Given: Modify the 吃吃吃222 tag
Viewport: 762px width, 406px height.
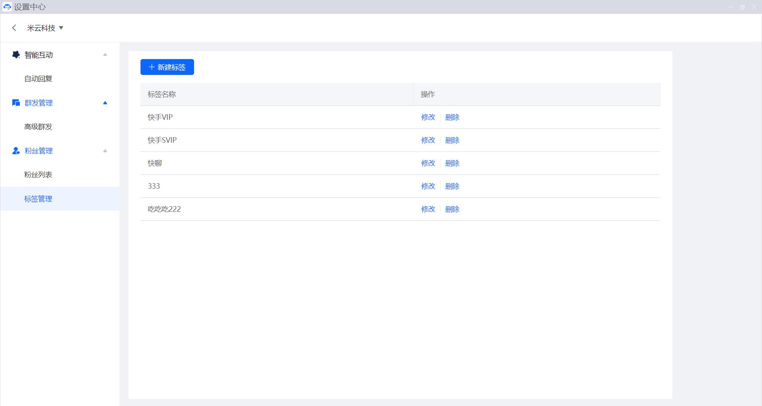Looking at the screenshot, I should click(x=428, y=209).
